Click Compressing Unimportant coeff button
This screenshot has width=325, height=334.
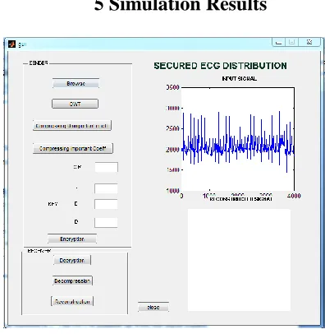[x=72, y=126]
